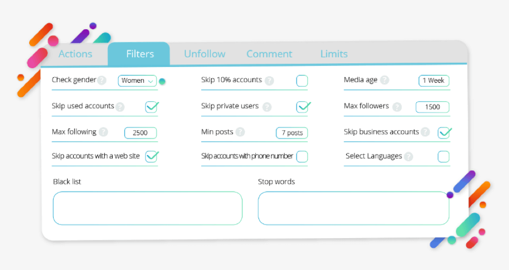Click help icon beside Skip used accounts
The image size is (509, 270).
[x=120, y=107]
